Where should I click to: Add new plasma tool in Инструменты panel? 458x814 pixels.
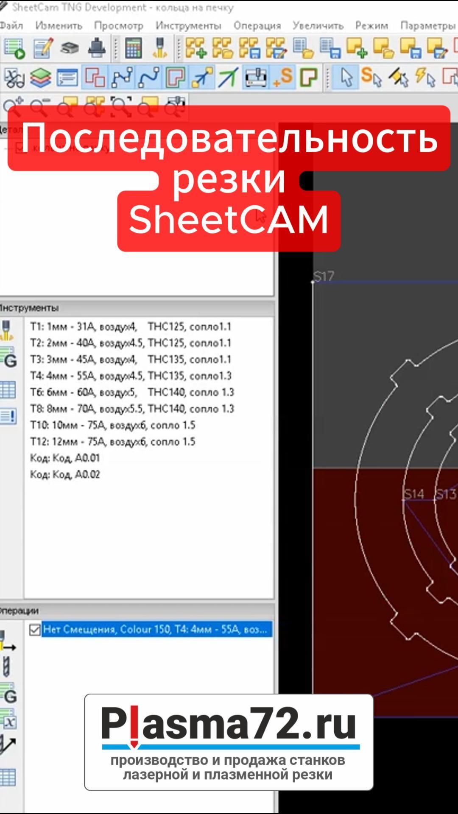pyautogui.click(x=7, y=331)
